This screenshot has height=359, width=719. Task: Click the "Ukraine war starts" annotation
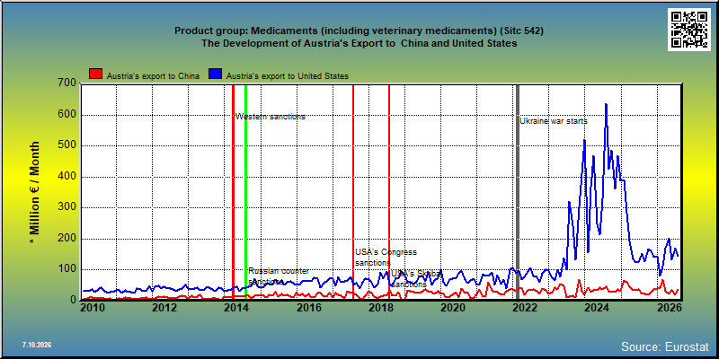pos(554,121)
